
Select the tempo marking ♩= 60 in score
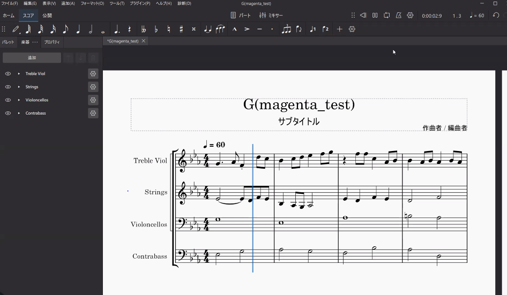pyautogui.click(x=214, y=145)
